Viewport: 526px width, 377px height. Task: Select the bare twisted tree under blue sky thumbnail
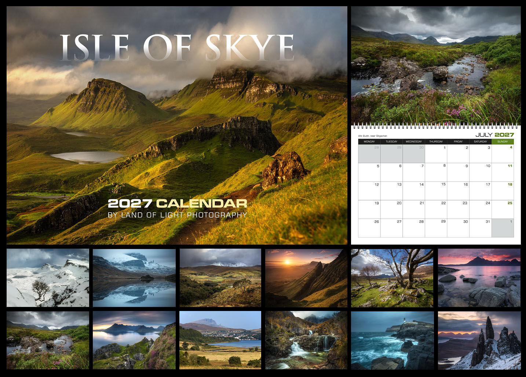(x=392, y=278)
